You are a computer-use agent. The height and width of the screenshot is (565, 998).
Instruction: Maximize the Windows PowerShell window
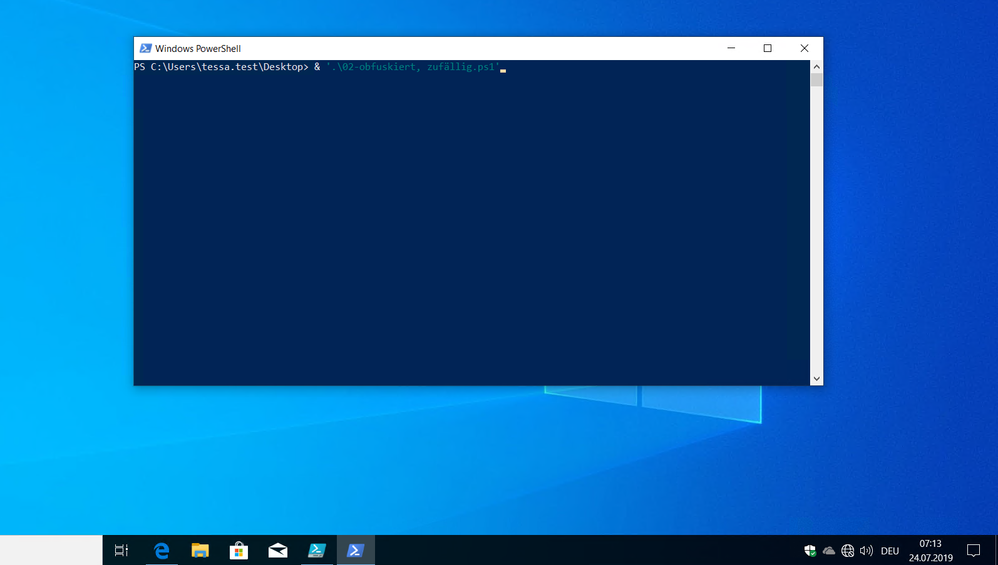click(768, 48)
